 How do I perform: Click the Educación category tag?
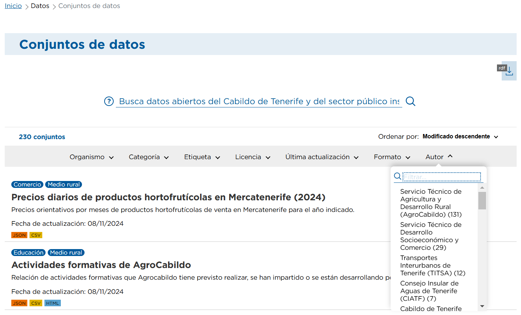coord(28,253)
